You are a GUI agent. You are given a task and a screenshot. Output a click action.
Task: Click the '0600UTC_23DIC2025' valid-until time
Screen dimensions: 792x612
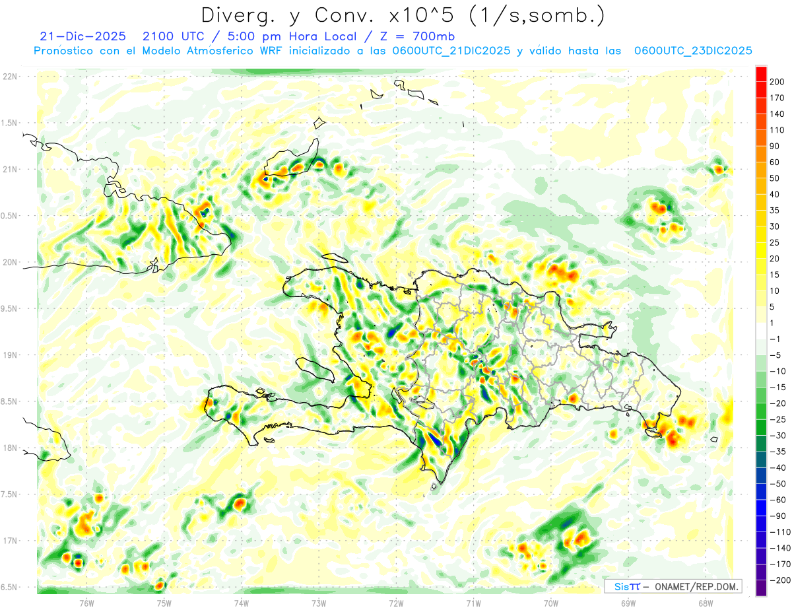click(693, 51)
